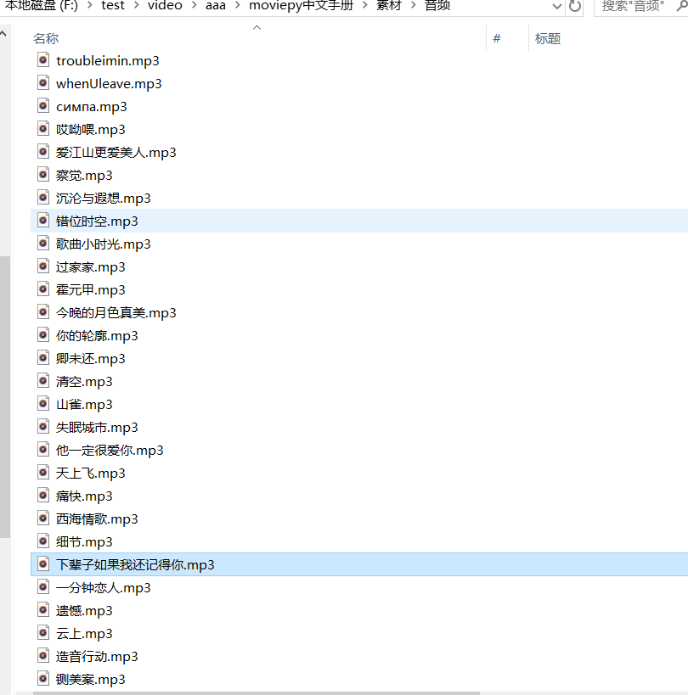Click the icon of 天上飞.mp3
The height and width of the screenshot is (695, 688).
coord(43,473)
